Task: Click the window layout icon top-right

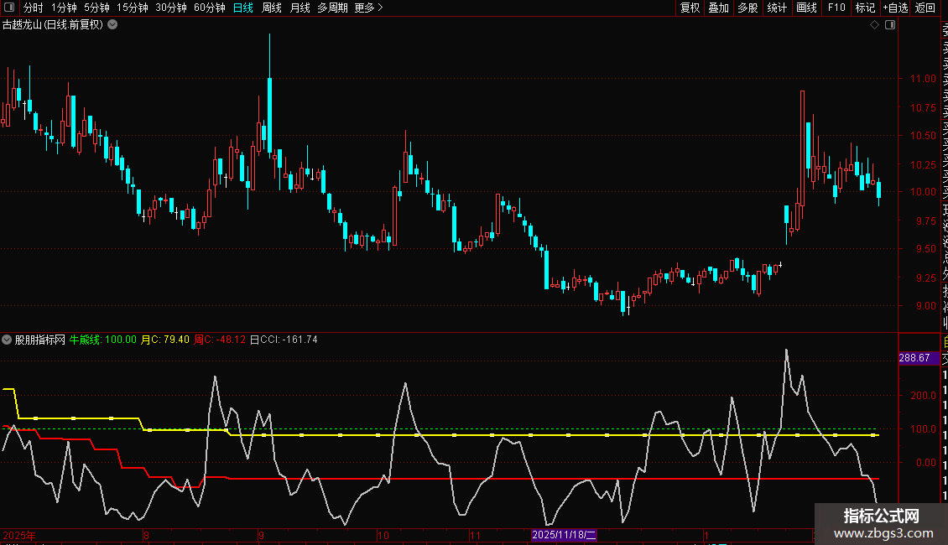Action: 890,25
